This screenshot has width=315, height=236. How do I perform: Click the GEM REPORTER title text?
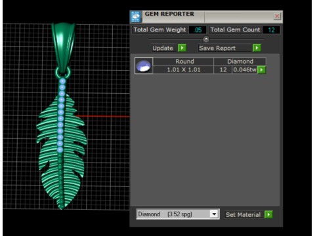point(169,14)
